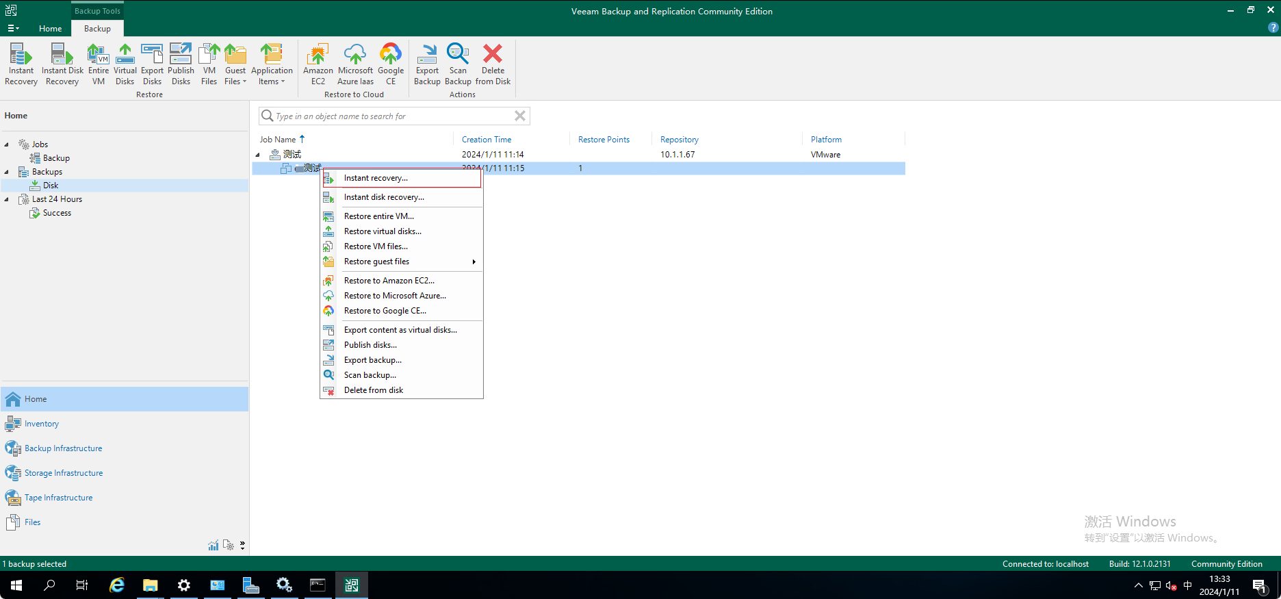Click Google CE restore icon
Viewport: 1281px width, 599px height.
point(391,64)
